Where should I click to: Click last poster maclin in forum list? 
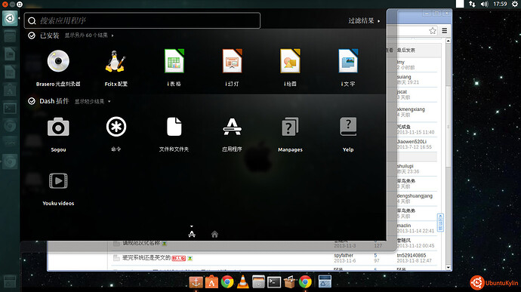[x=404, y=226]
